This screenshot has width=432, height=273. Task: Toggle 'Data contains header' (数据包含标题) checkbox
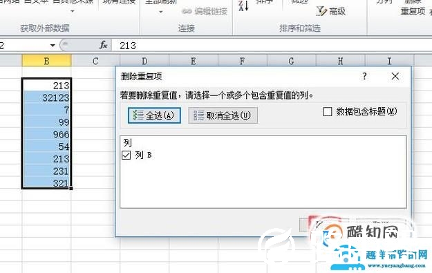click(x=328, y=111)
